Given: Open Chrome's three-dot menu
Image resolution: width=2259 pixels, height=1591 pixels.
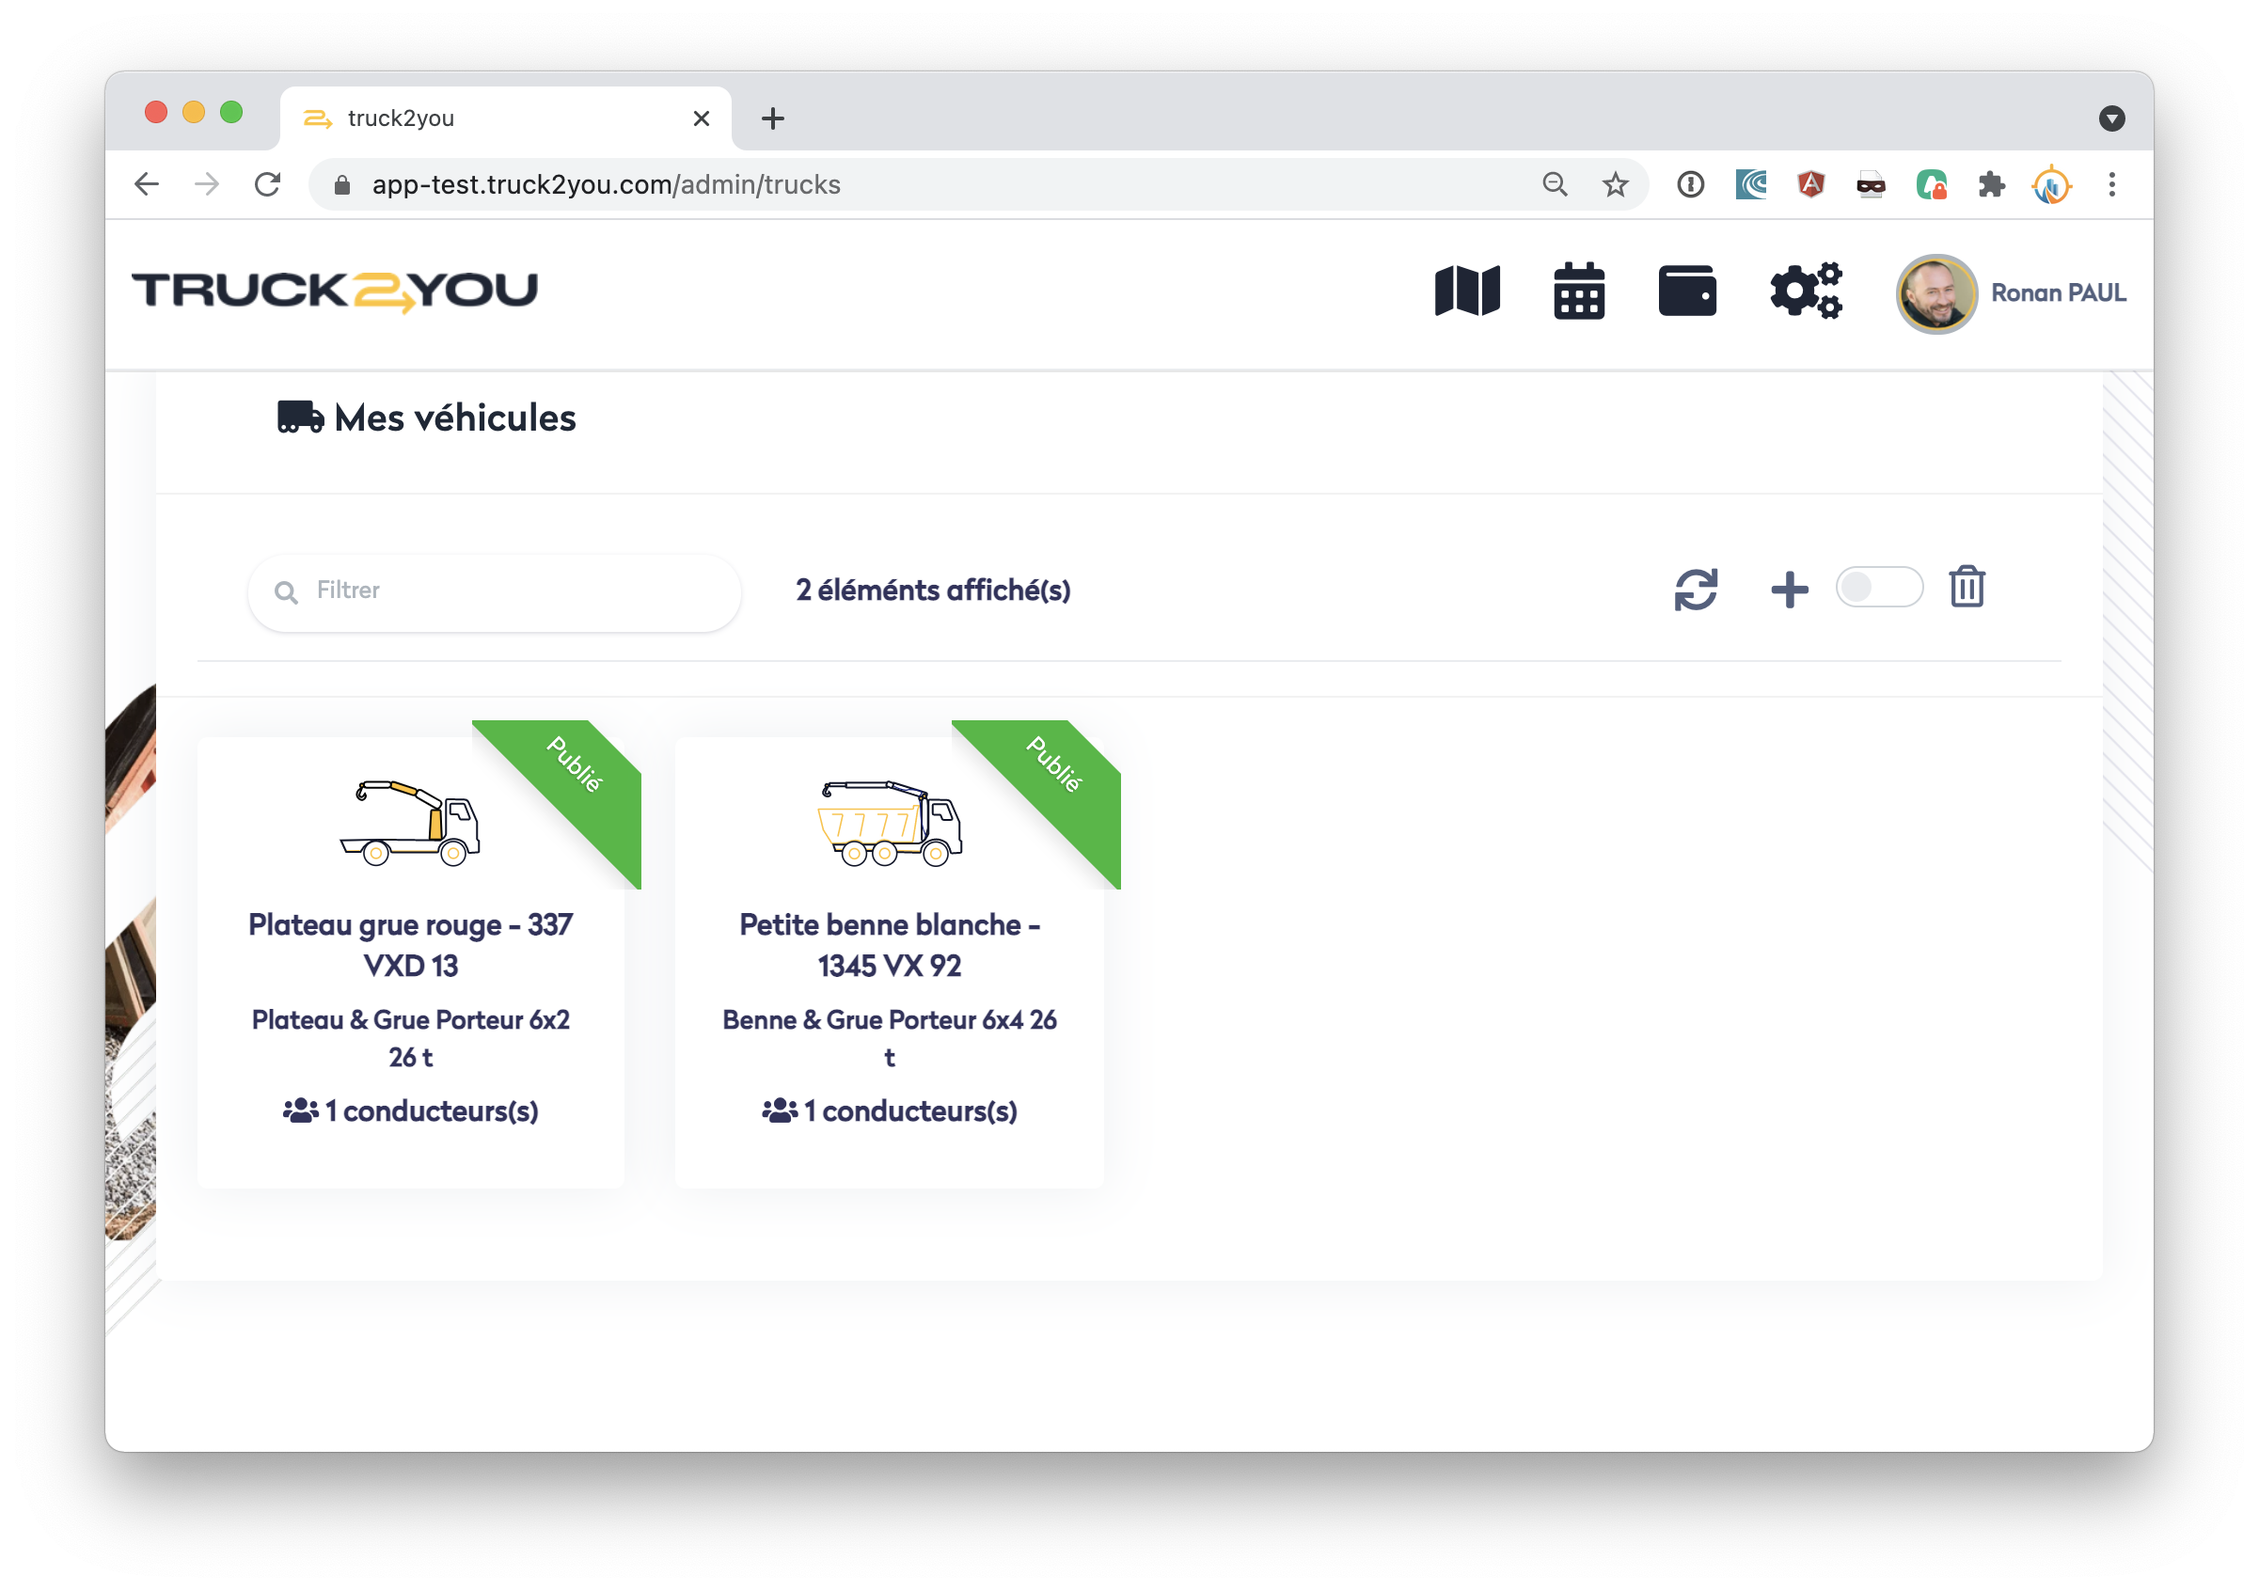Looking at the screenshot, I should pos(2111,184).
